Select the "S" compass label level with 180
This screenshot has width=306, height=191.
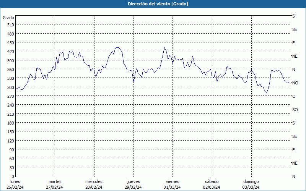tap(293, 123)
